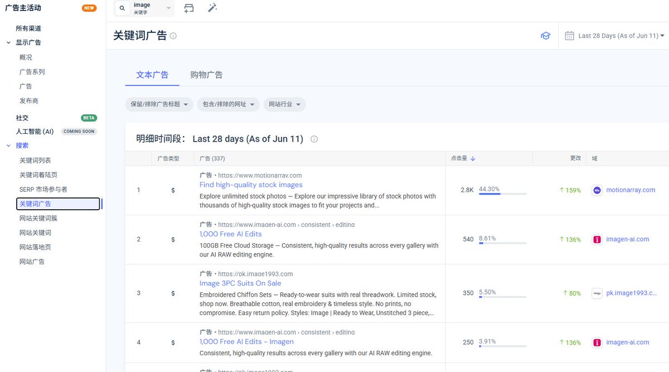Open 社交 beta section in the sidebar
Image resolution: width=669 pixels, height=372 pixels.
pyautogui.click(x=22, y=118)
